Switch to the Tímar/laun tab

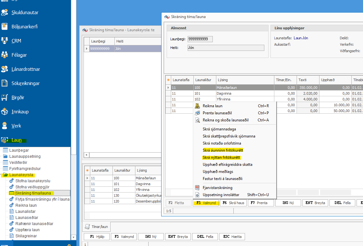click(97, 227)
